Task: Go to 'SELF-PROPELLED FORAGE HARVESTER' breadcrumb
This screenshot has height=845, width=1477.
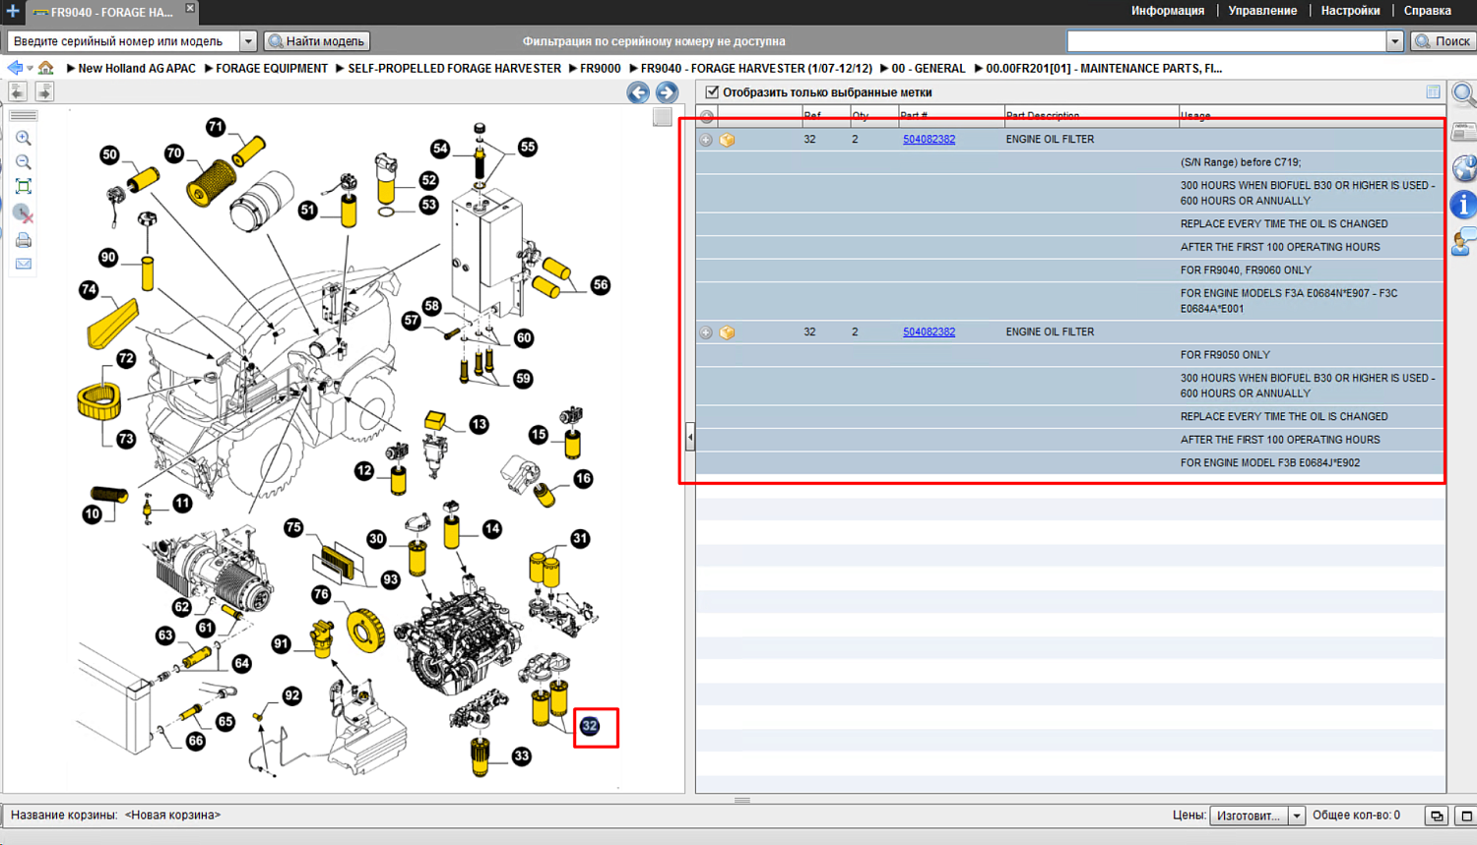Action: (x=454, y=69)
